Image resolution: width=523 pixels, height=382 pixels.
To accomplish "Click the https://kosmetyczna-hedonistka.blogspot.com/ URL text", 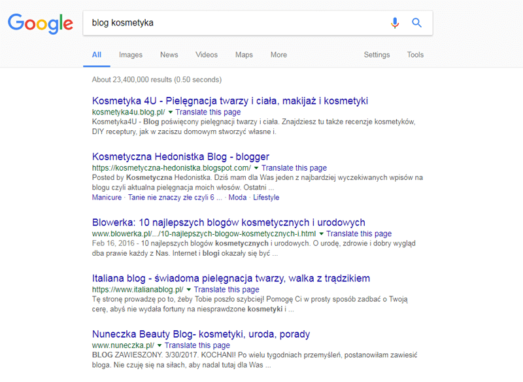I will click(171, 168).
